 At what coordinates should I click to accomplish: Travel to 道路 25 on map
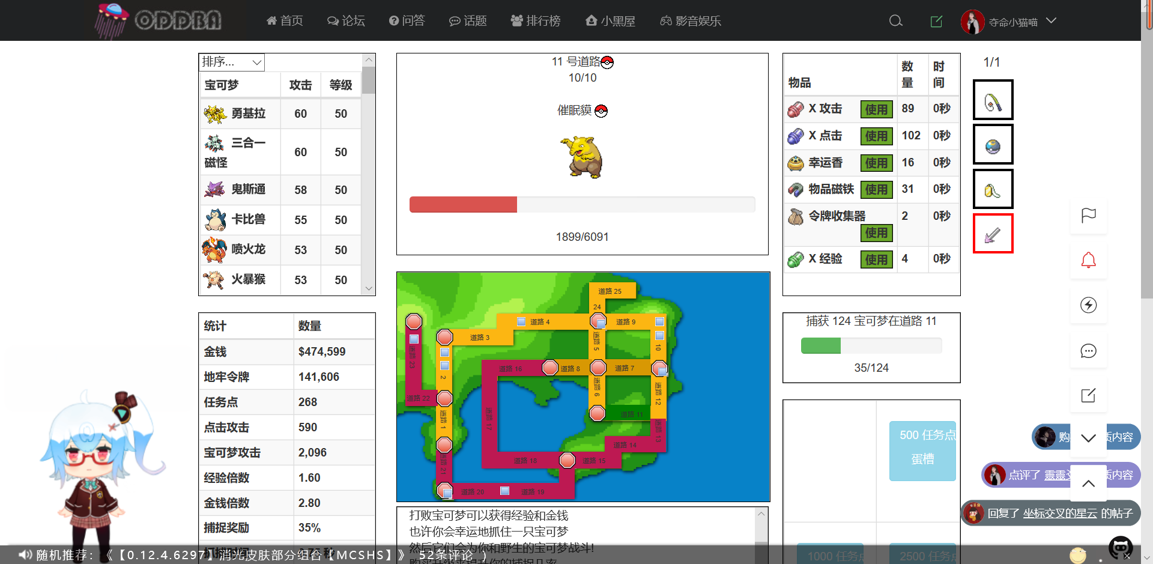tap(610, 291)
